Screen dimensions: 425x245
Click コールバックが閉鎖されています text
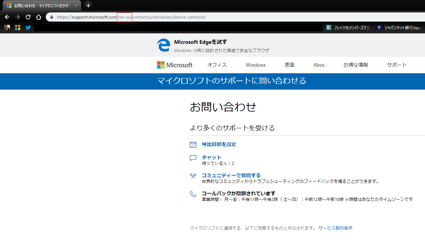[239, 193]
